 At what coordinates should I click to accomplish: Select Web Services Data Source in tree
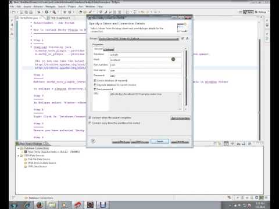point(42,163)
